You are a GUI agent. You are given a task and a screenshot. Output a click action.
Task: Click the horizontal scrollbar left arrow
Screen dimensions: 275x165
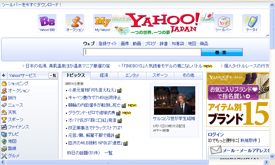pyautogui.click(x=3, y=162)
